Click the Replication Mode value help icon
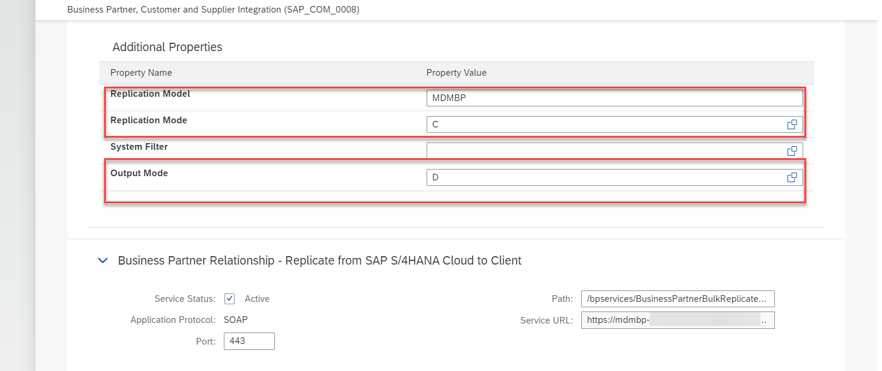This screenshot has width=882, height=371. [x=792, y=124]
